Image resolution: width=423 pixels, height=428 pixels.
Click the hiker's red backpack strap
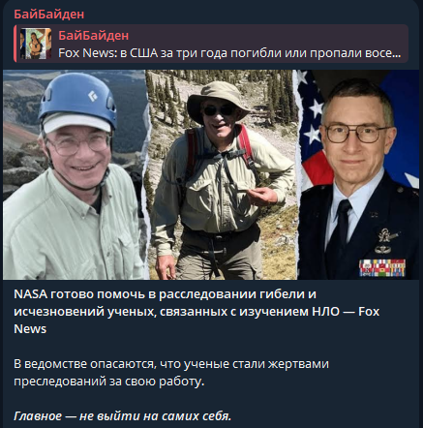point(246,147)
